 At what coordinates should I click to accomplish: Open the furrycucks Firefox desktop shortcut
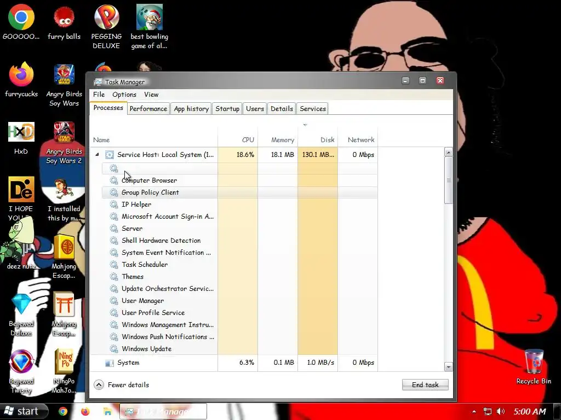[21, 79]
